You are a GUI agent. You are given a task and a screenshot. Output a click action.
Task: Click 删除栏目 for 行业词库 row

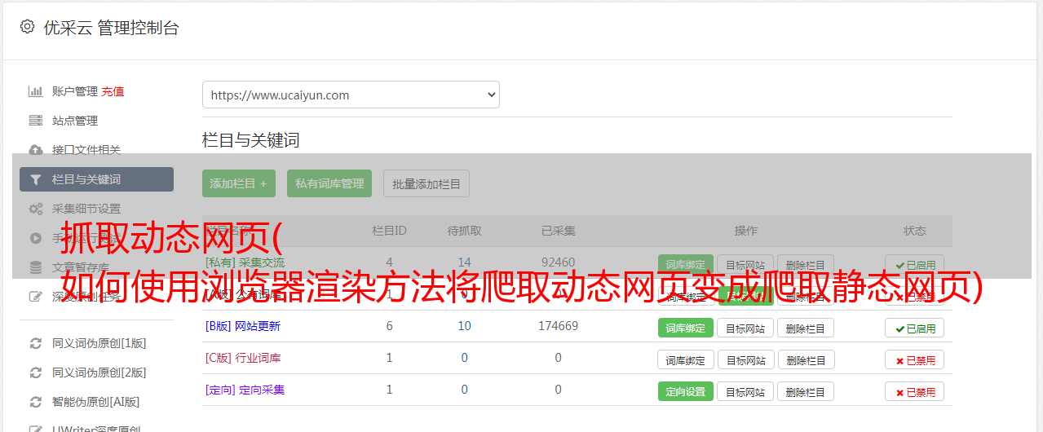coord(806,359)
